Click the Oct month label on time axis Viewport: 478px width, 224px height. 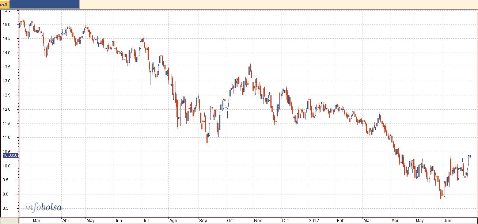230,221
